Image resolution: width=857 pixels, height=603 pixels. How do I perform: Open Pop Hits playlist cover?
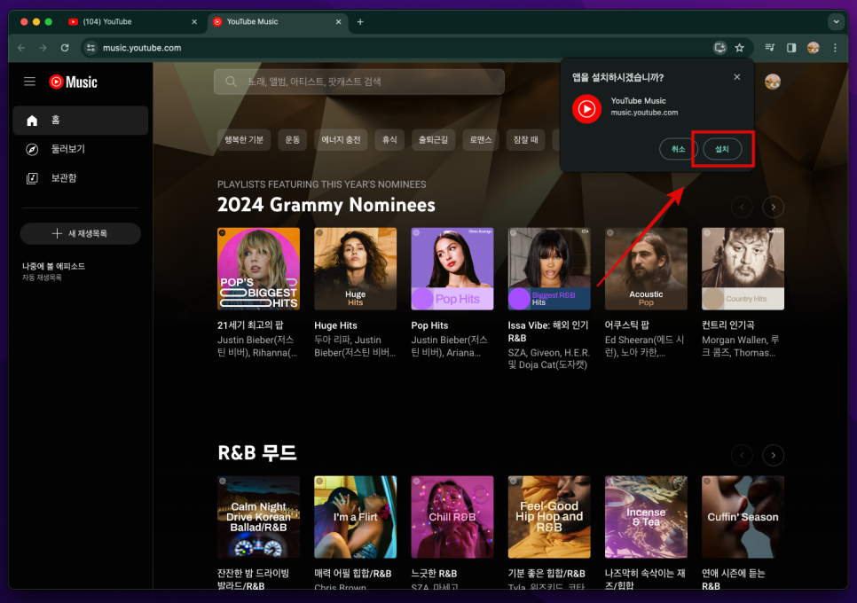pyautogui.click(x=452, y=269)
